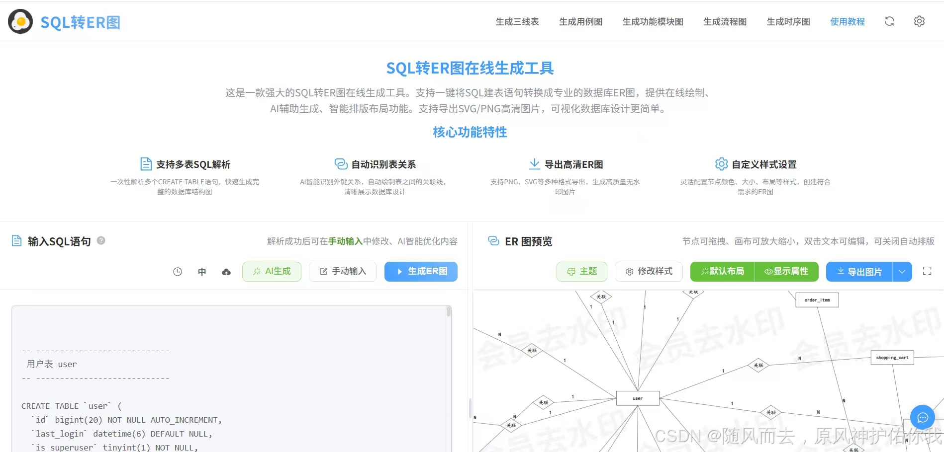The height and width of the screenshot is (452, 944).
Task: Switch to 手动输入 mode
Action: pos(343,272)
